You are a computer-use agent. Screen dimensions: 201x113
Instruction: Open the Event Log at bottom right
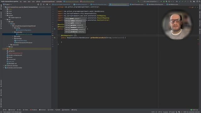pos(194,110)
